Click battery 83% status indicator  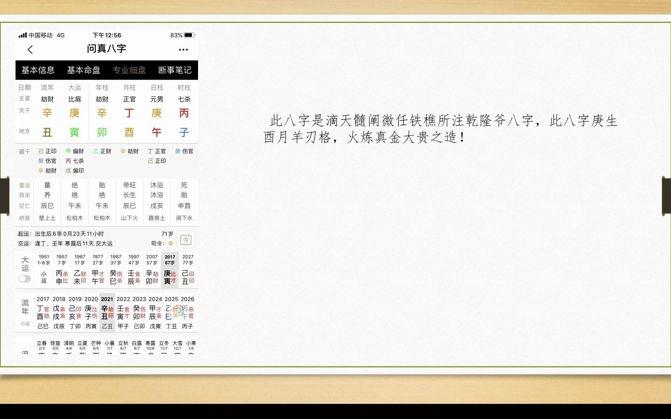coord(182,35)
